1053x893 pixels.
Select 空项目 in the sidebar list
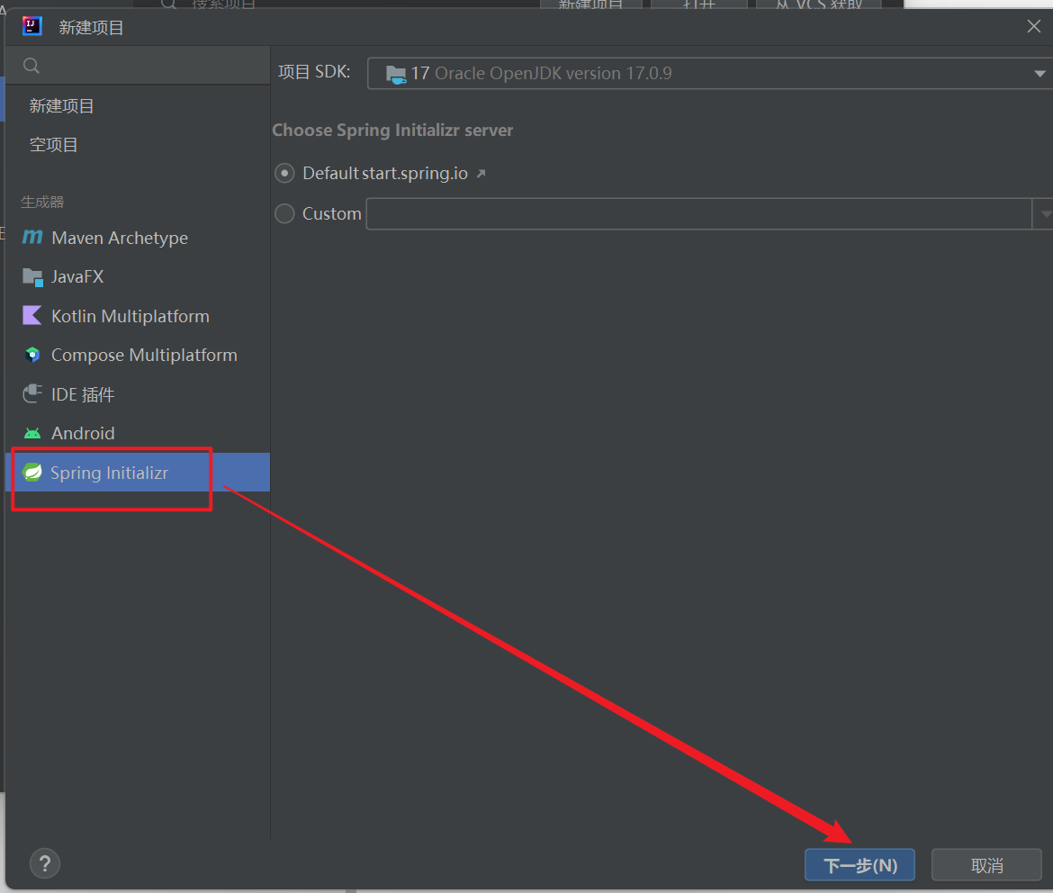click(x=137, y=144)
